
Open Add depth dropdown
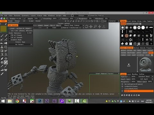pos(145,79)
